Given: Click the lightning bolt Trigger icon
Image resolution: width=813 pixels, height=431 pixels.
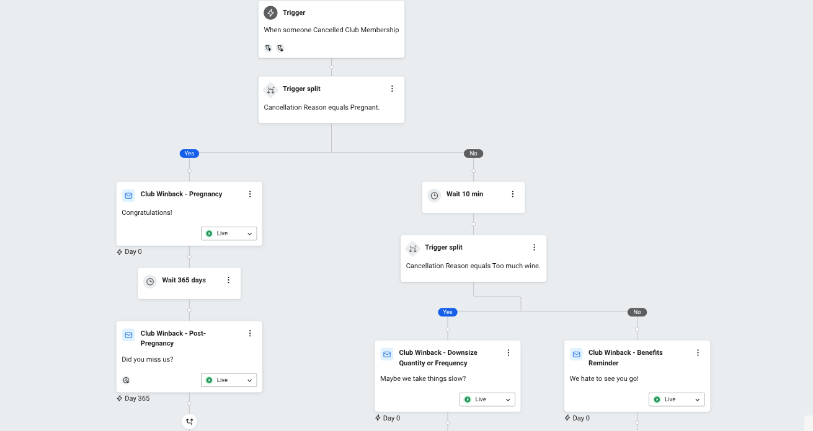Looking at the screenshot, I should 270,13.
